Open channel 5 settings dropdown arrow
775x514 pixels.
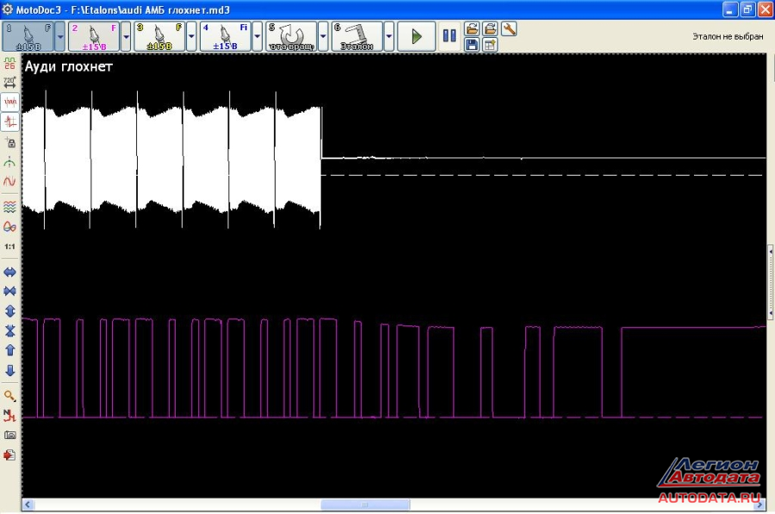click(323, 36)
